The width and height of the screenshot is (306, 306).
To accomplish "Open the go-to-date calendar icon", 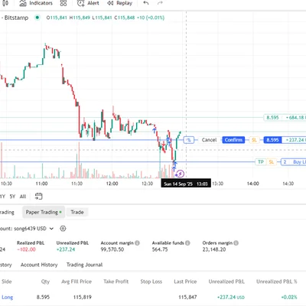I will pyautogui.click(x=38, y=196).
